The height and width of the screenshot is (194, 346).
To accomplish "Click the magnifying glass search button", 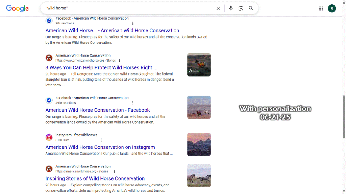I will click(251, 8).
